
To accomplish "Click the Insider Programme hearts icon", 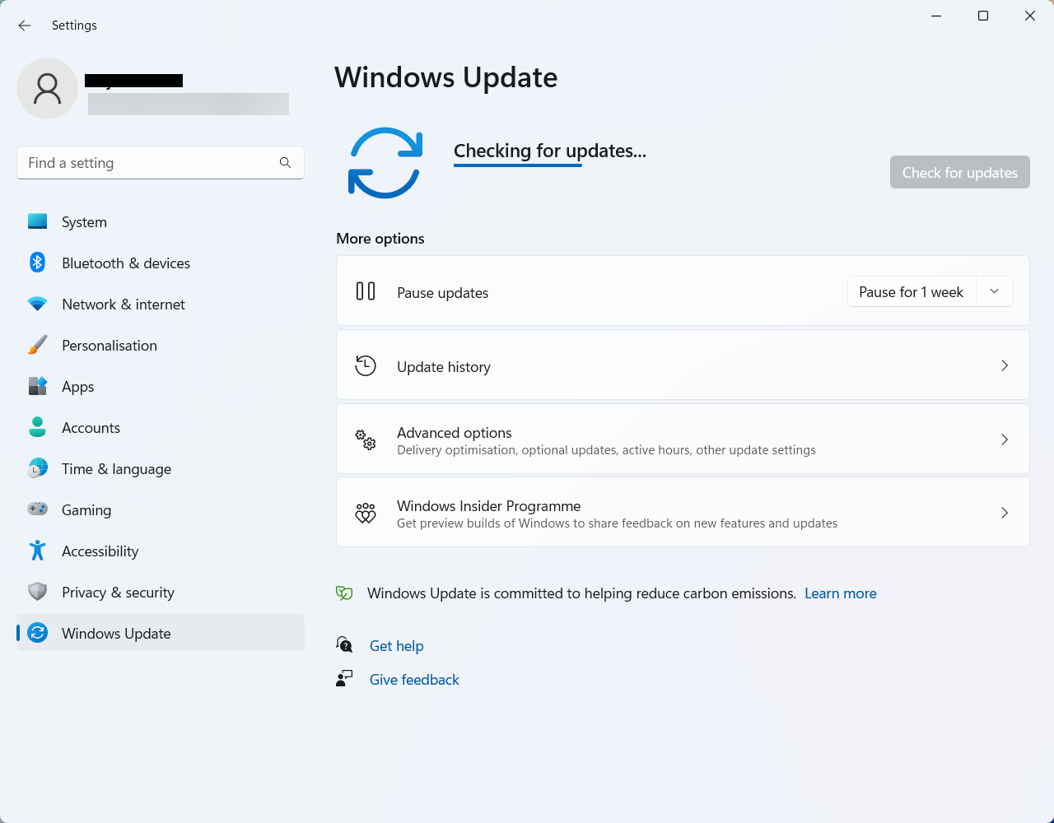I will tap(366, 513).
